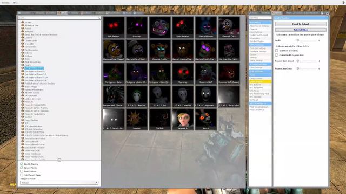This screenshot has height=194, width=346.
Task: Enable Keep Corpses option
Action: point(22,171)
